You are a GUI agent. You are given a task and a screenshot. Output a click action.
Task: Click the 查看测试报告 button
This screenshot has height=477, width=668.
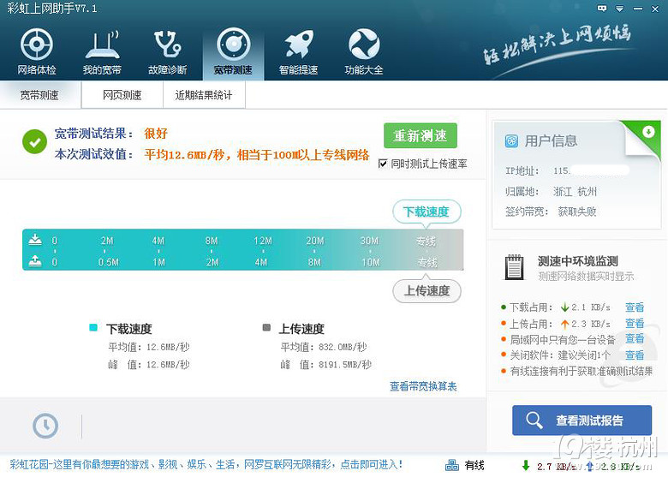(582, 420)
